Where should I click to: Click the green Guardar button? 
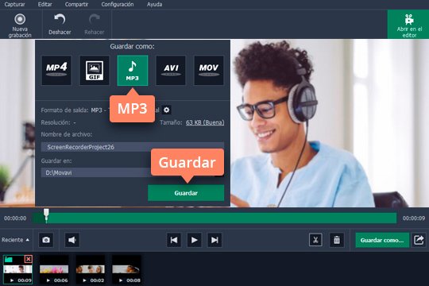point(186,193)
